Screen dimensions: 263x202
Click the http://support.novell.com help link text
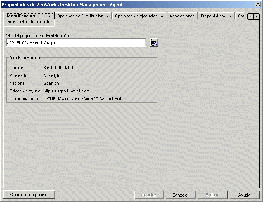coord(66,91)
